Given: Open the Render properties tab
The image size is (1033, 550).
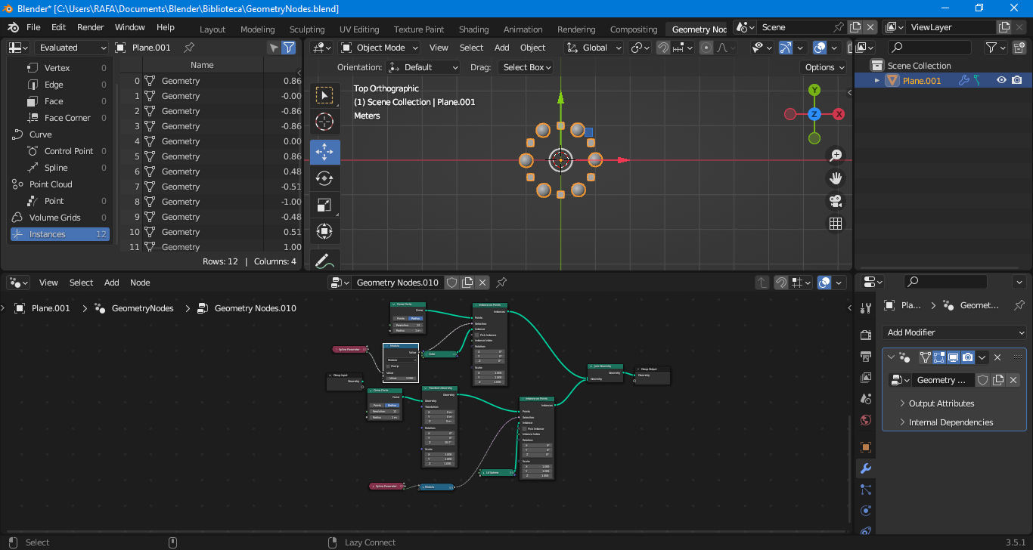Looking at the screenshot, I should (866, 335).
